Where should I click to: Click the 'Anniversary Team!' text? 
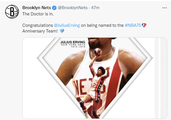tap(40, 31)
